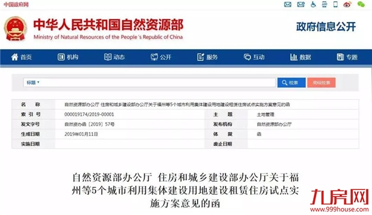
Task: Open the 服务 navigation item
Action: [x=207, y=57]
